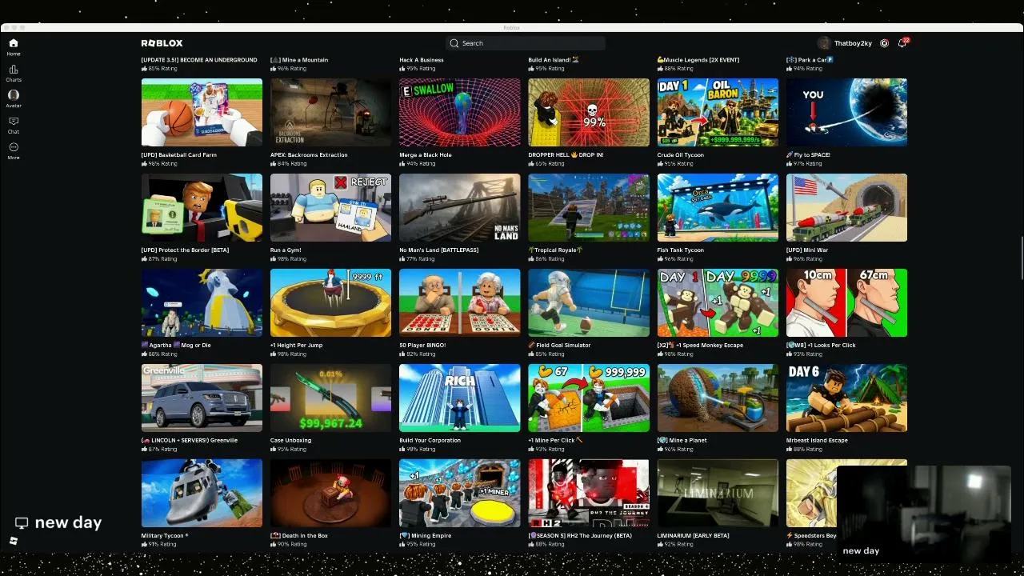1024x576 pixels.
Task: Show the More menu in the sidebar
Action: pyautogui.click(x=13, y=150)
